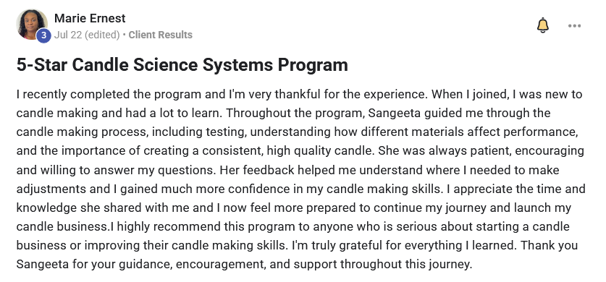This screenshot has height=282, width=606.
Task: Click the sentence starting 'I recently completed the program'
Action: pyautogui.click(x=222, y=94)
